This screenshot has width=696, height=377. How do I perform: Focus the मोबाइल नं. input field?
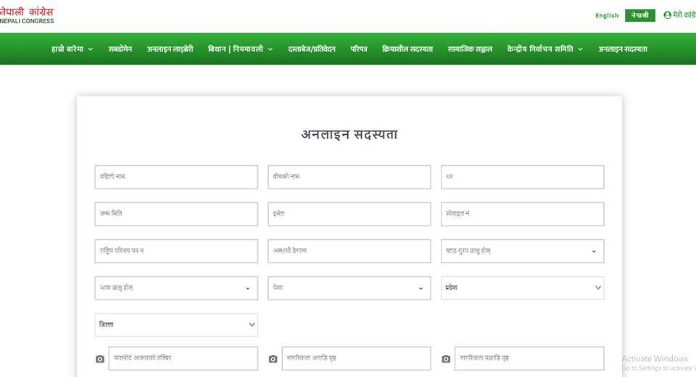pyautogui.click(x=522, y=214)
